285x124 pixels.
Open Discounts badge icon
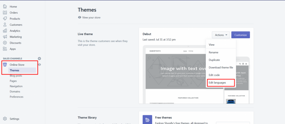[5, 43]
